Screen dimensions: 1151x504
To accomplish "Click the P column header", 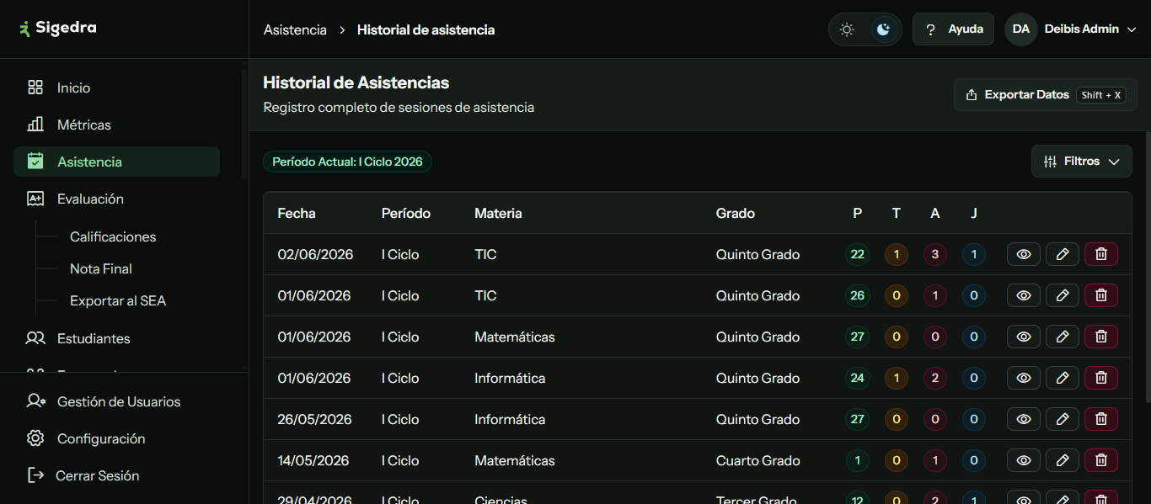I will pyautogui.click(x=857, y=213).
